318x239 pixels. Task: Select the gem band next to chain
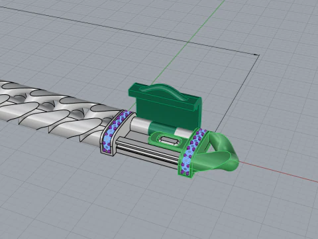tap(116, 132)
